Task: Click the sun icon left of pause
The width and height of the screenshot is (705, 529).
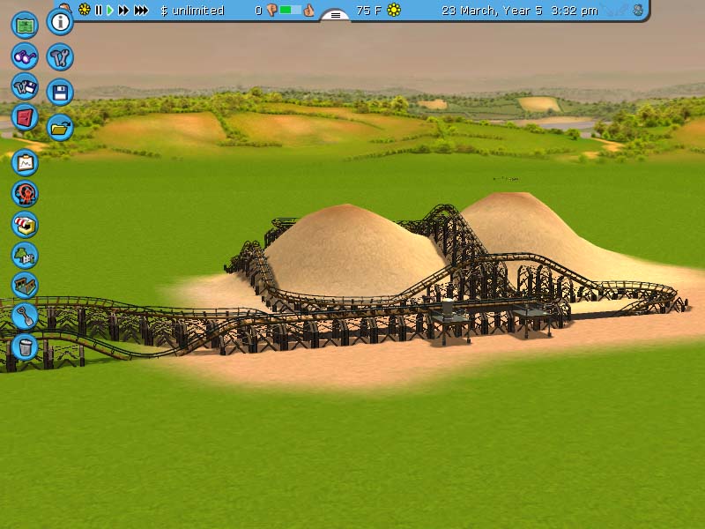Action: 84,10
